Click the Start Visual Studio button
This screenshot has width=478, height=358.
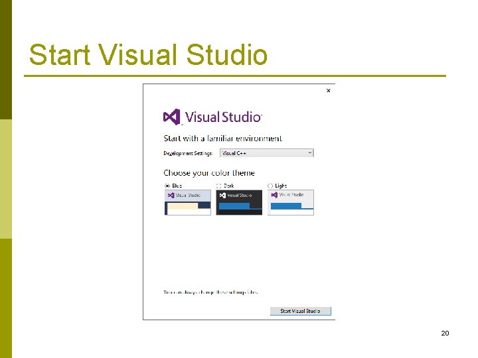(301, 311)
